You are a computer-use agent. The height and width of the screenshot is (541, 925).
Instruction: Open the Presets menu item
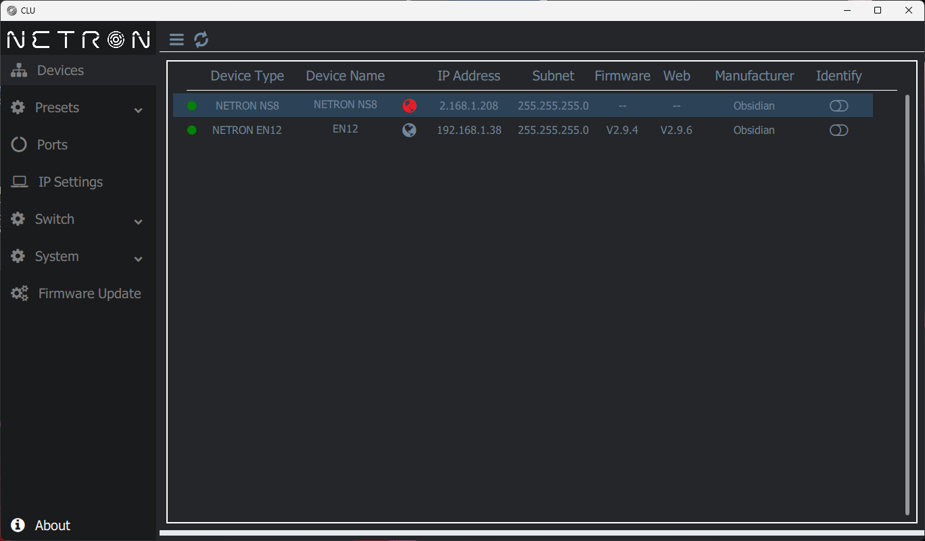(78, 108)
